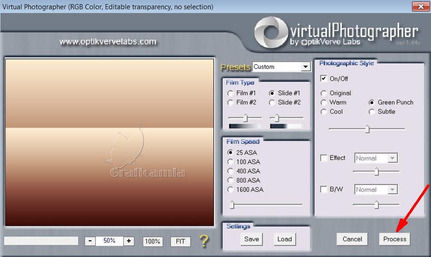Click the Cancel button
The image size is (431, 257).
tap(352, 239)
